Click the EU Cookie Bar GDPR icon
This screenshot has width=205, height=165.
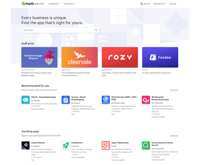point(106,100)
